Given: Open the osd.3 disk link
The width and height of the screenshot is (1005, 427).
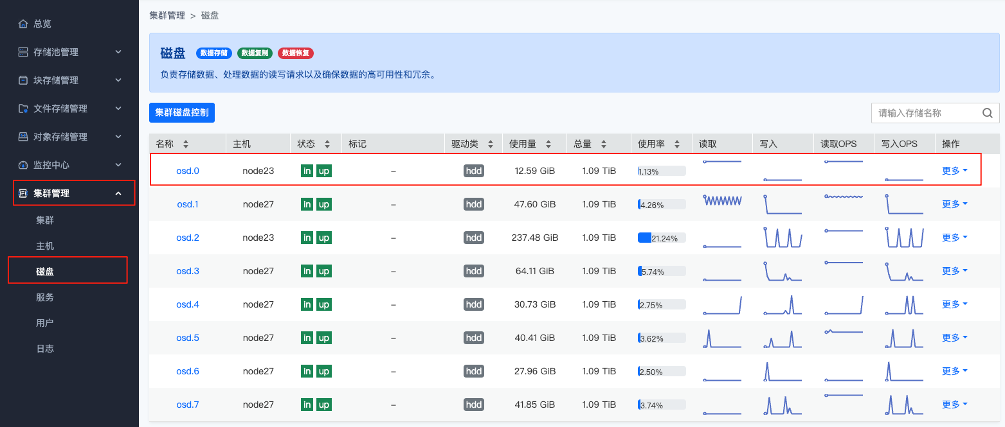Looking at the screenshot, I should [x=188, y=271].
